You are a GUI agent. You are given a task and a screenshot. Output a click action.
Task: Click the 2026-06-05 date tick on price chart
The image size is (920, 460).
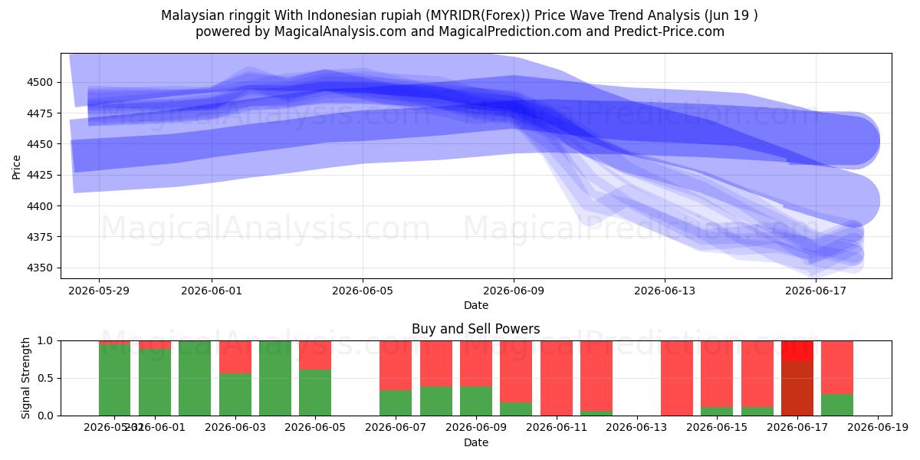[x=363, y=290]
